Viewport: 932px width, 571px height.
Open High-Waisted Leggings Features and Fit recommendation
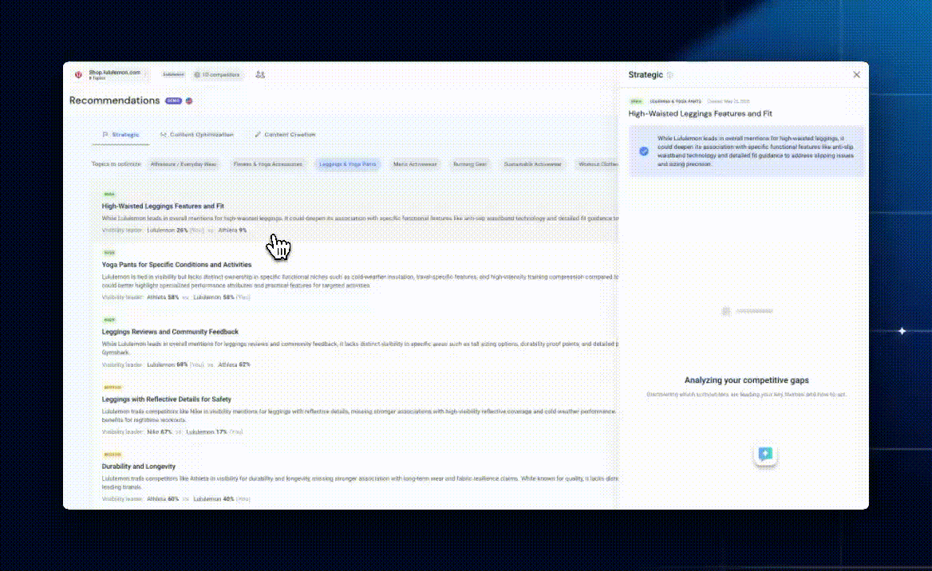[163, 207]
